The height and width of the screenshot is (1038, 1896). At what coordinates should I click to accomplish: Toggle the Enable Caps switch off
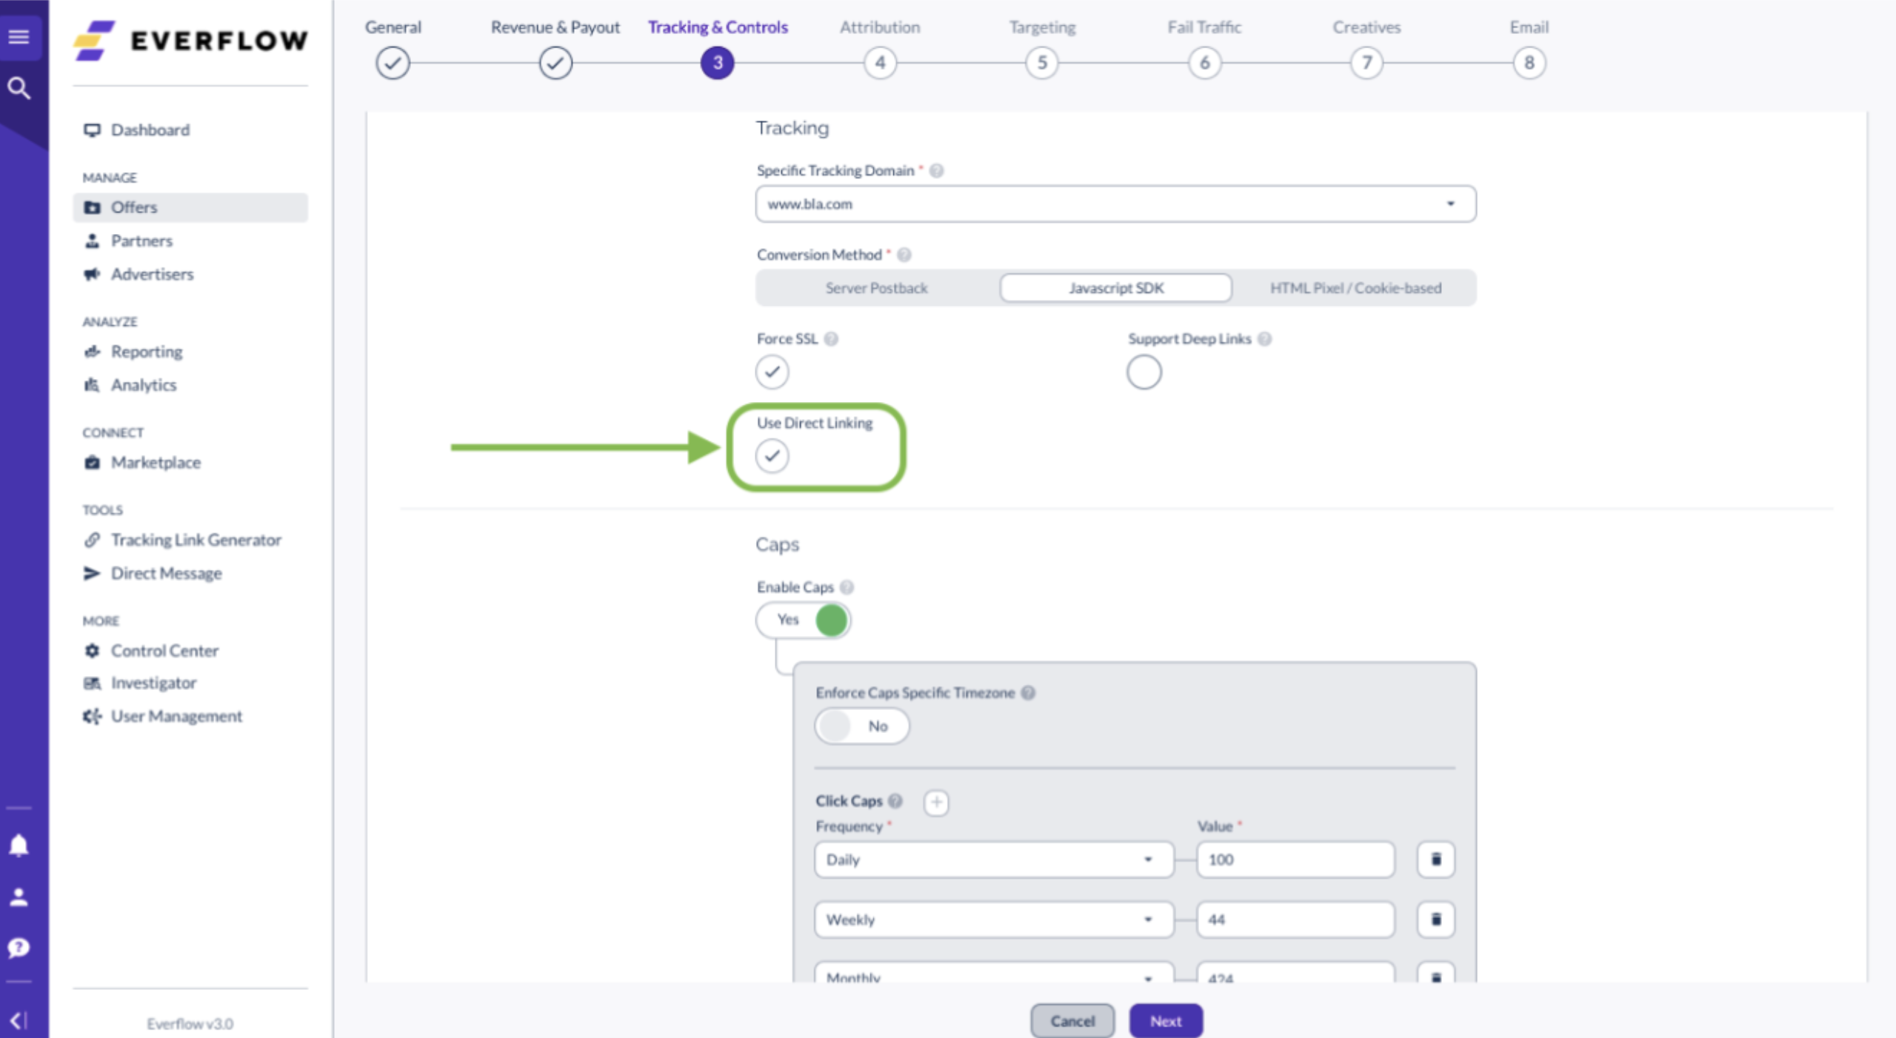coord(803,620)
